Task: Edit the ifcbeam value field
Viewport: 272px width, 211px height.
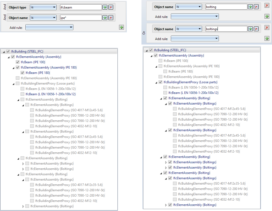Action: [x=81, y=7]
